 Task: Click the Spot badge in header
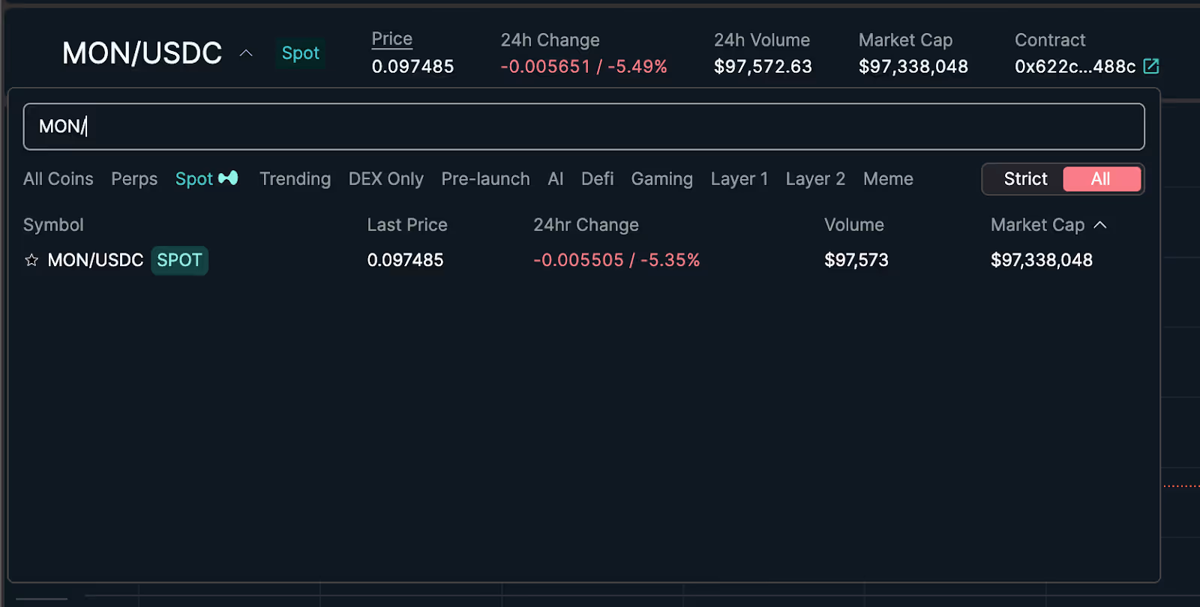301,53
